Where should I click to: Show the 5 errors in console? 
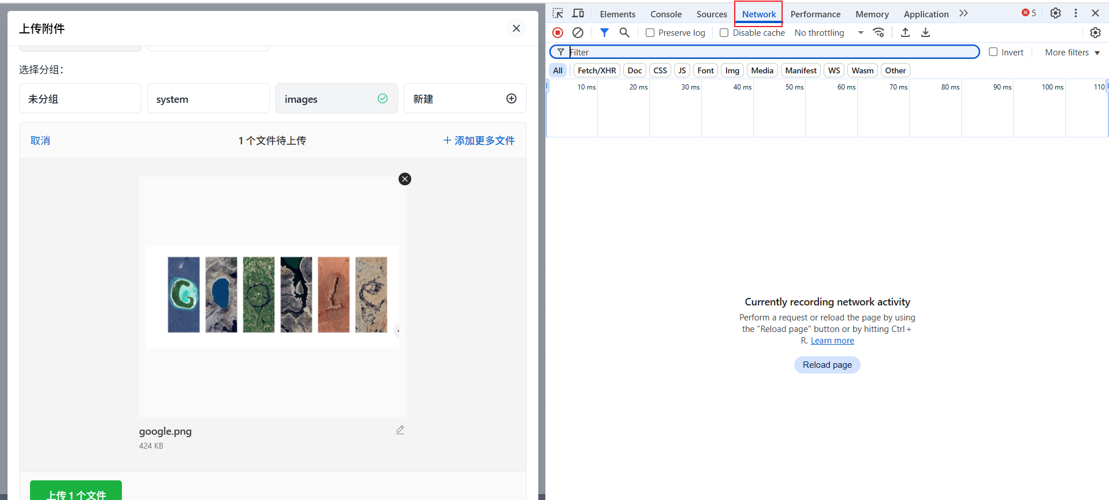(x=1029, y=13)
